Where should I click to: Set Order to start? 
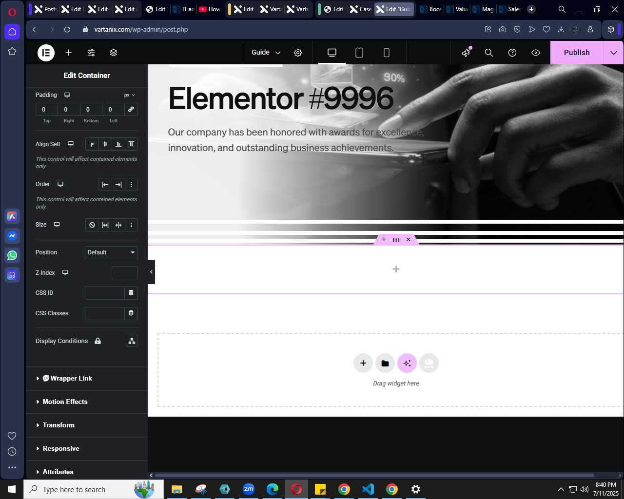click(105, 185)
